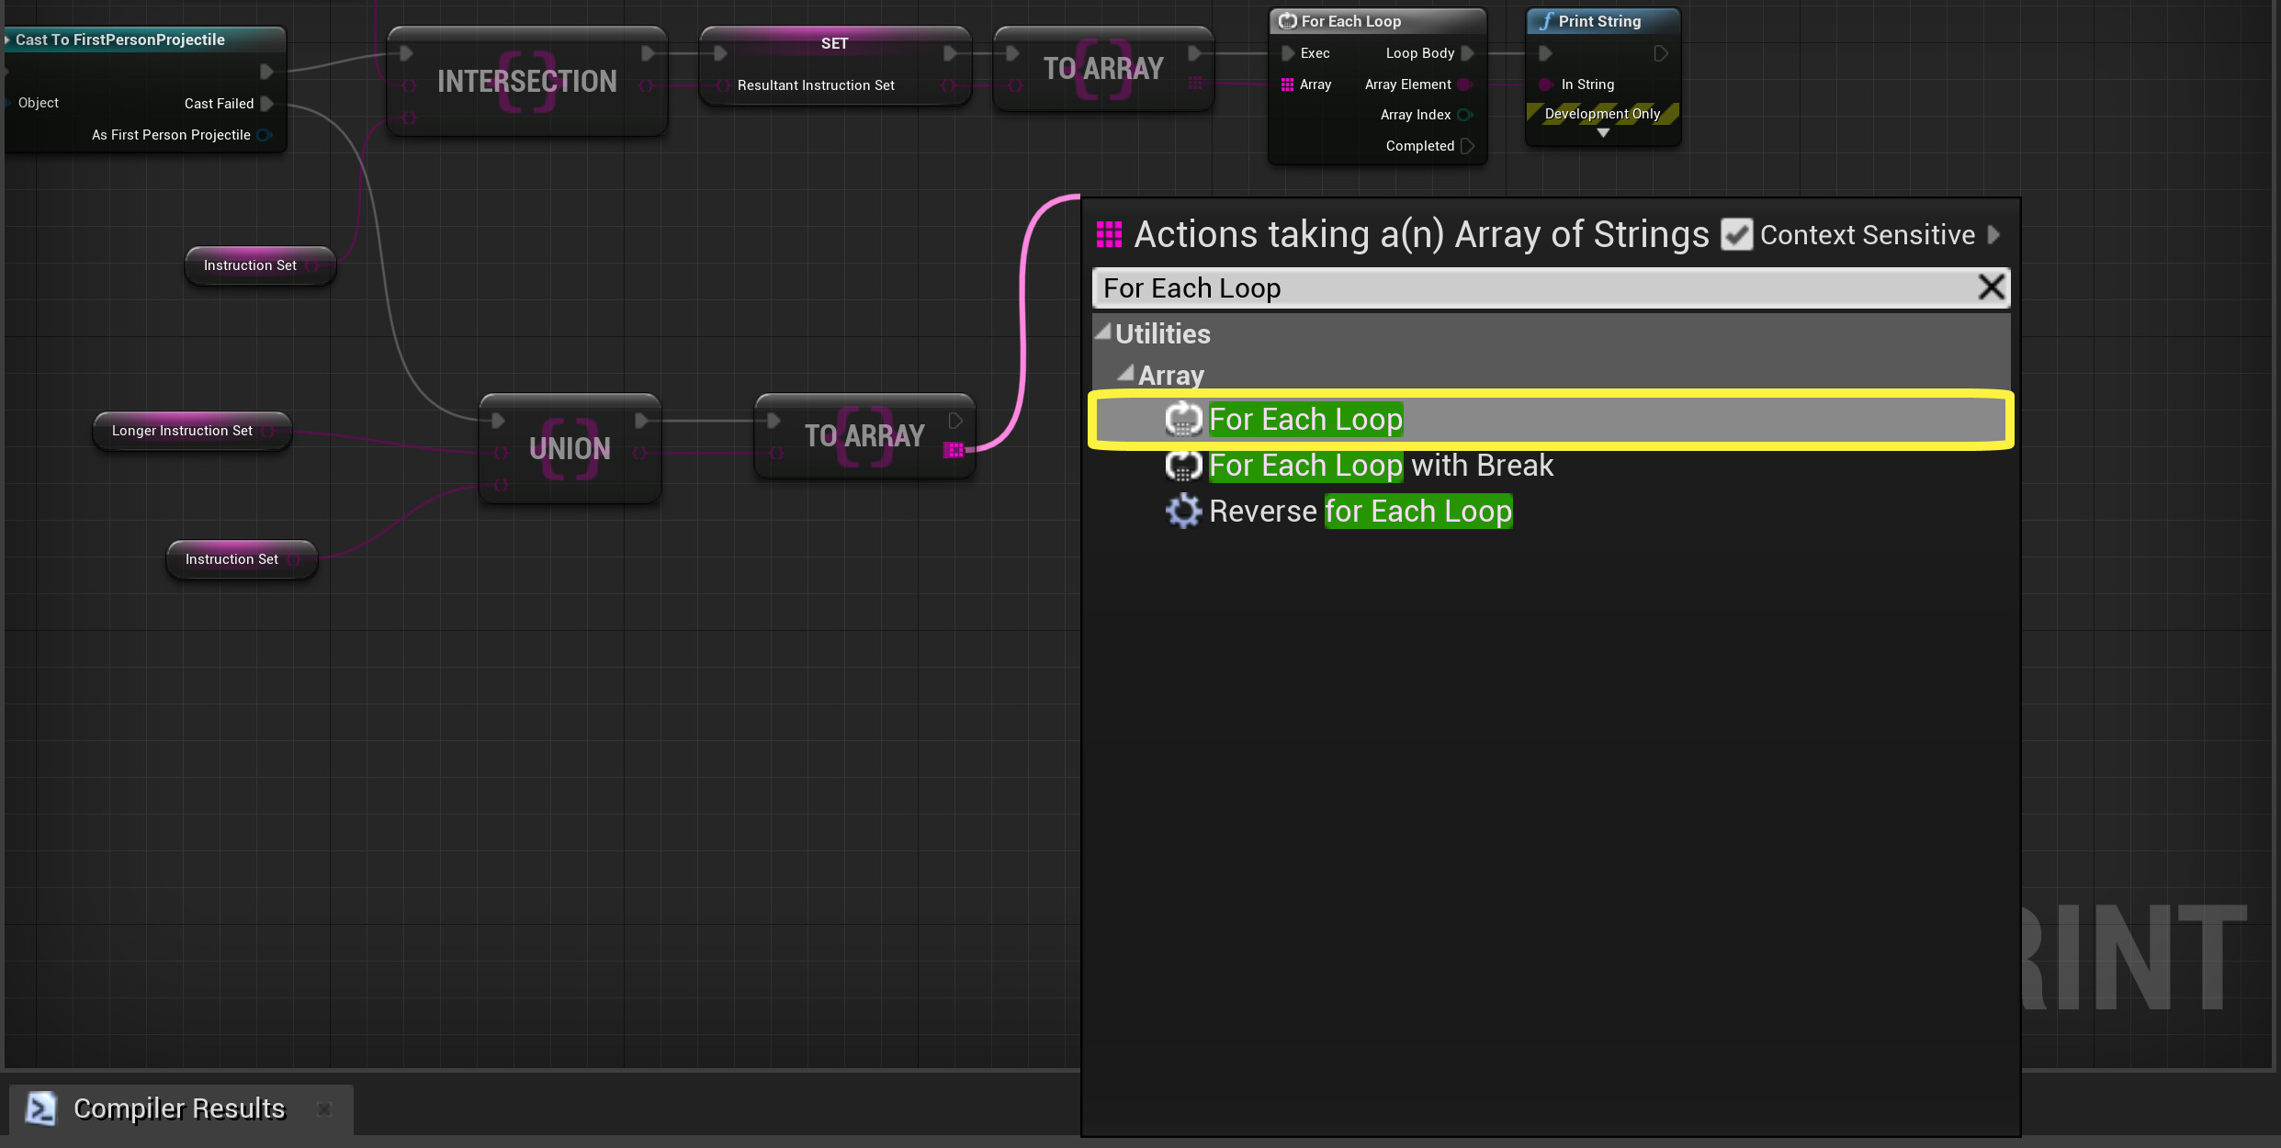Click the Array Element output pin
This screenshot has width=2281, height=1148.
click(1464, 84)
